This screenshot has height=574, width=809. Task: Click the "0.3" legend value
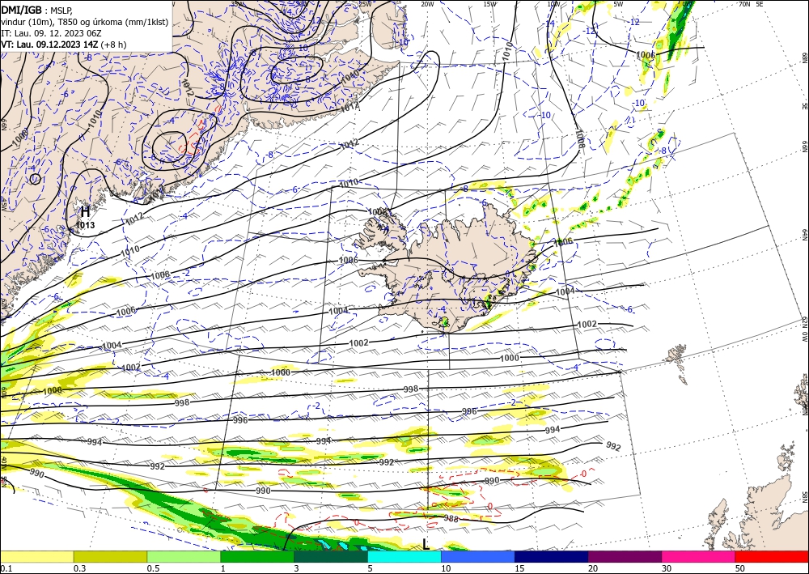pos(78,568)
